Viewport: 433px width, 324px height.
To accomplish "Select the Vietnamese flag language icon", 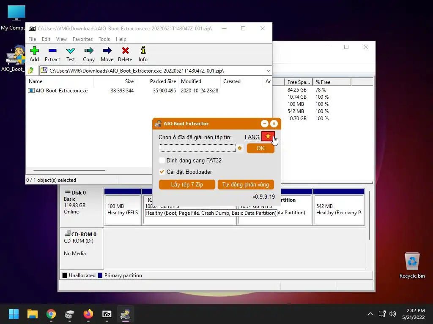I will click(x=268, y=136).
